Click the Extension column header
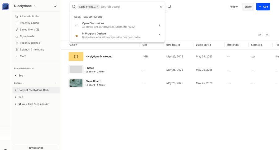 256,45
